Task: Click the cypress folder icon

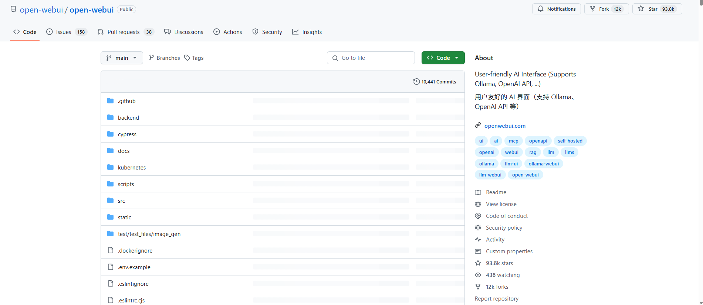Action: click(110, 134)
